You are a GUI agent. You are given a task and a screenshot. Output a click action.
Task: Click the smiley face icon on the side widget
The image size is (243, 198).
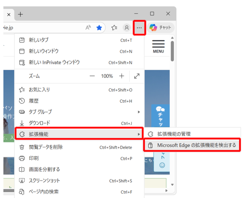tap(162, 165)
